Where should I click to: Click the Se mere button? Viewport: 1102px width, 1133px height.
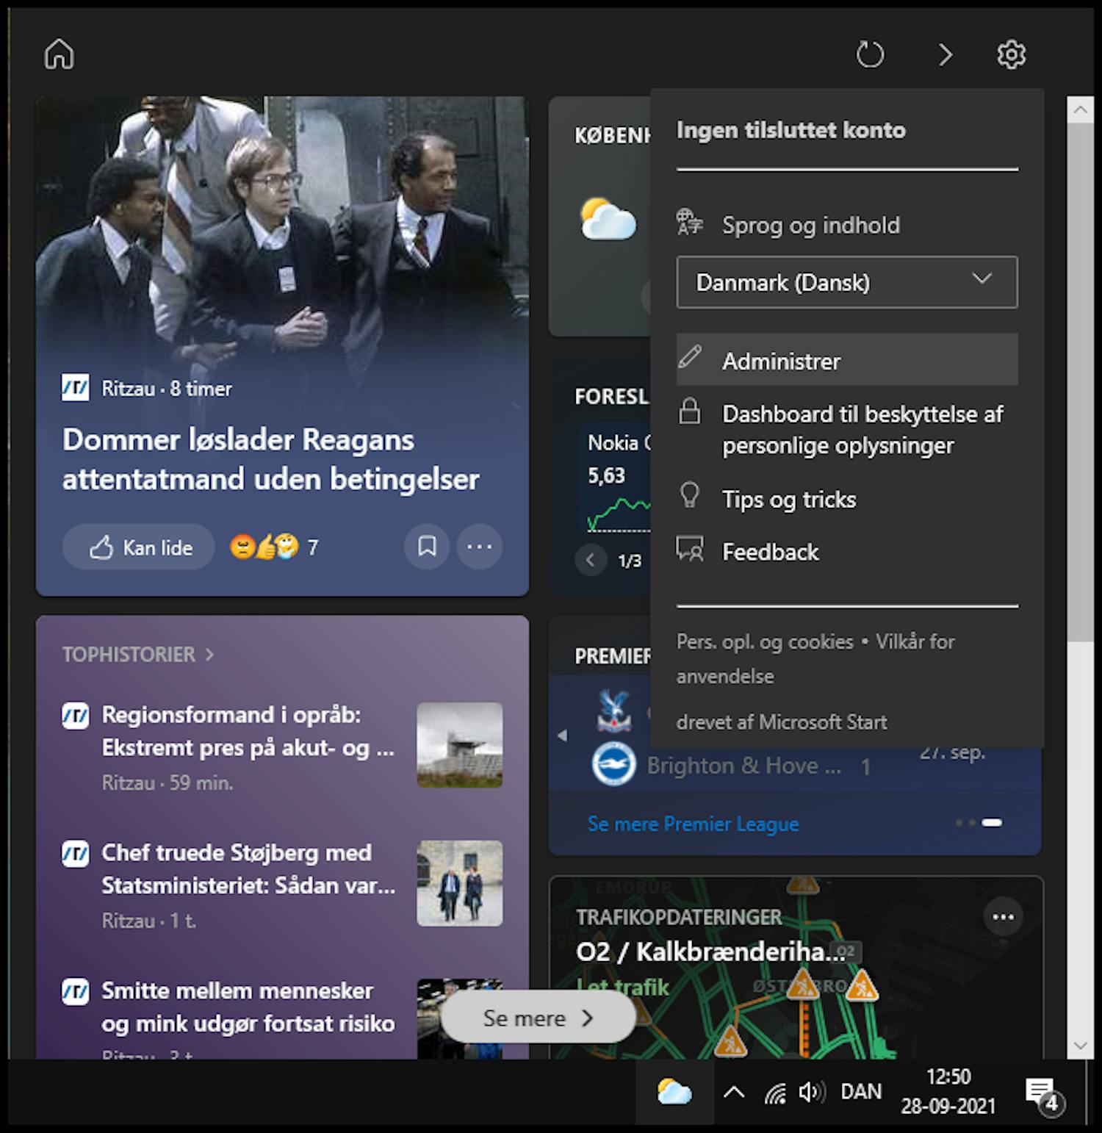(538, 1018)
